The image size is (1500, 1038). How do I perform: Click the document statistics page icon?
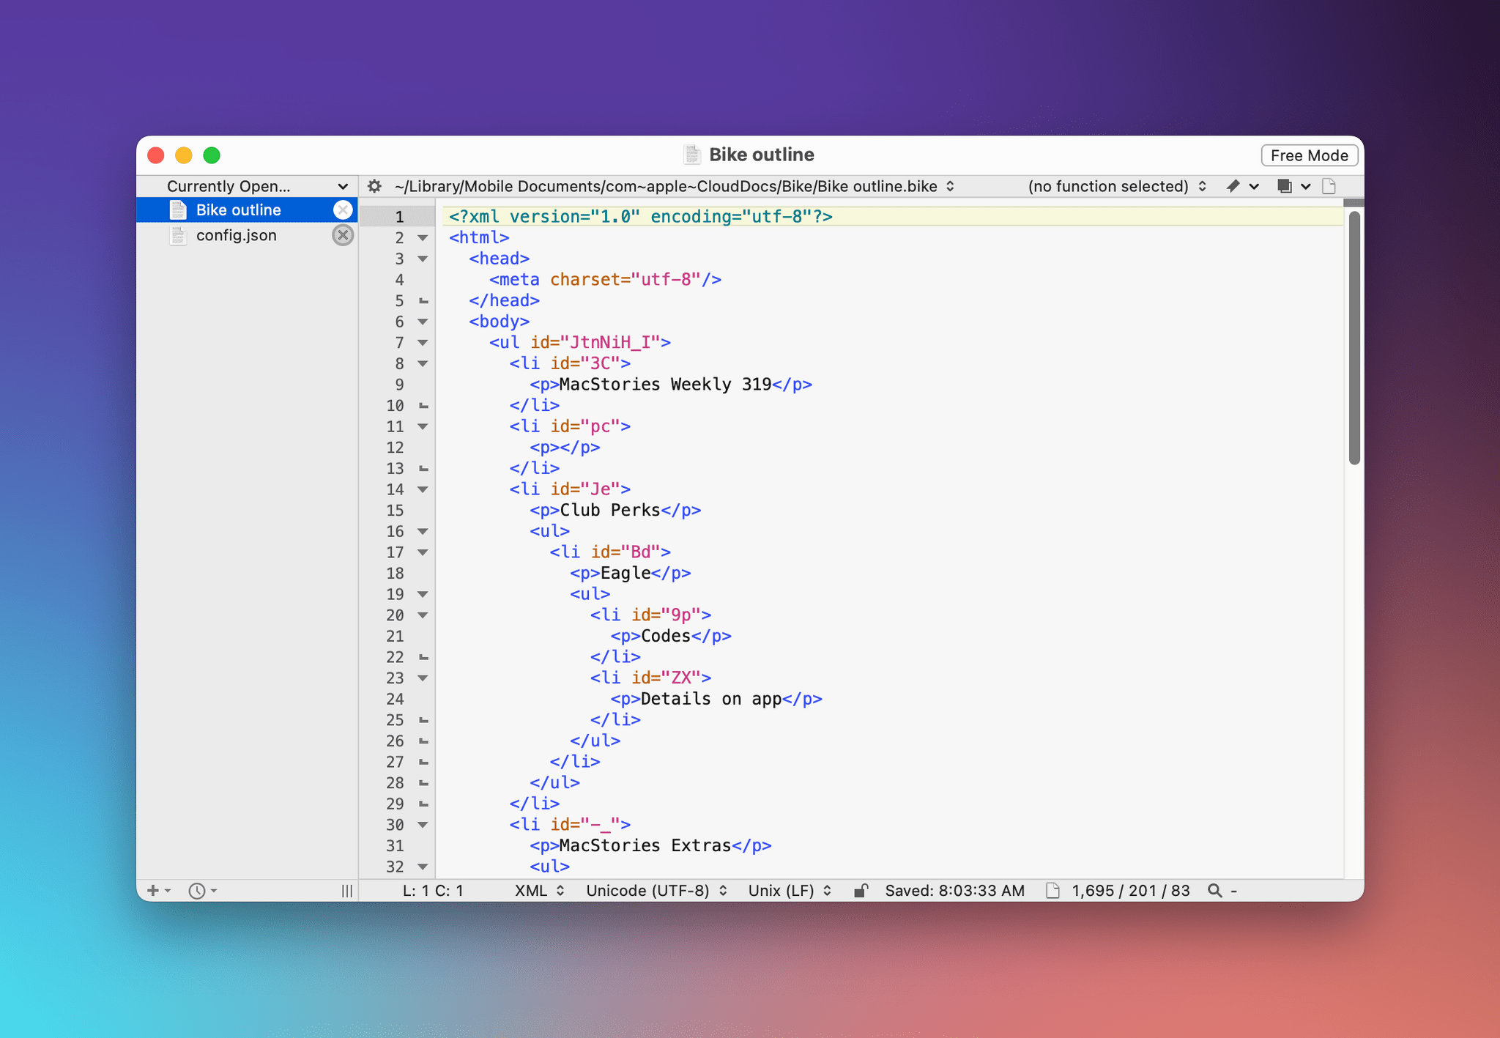click(1052, 891)
